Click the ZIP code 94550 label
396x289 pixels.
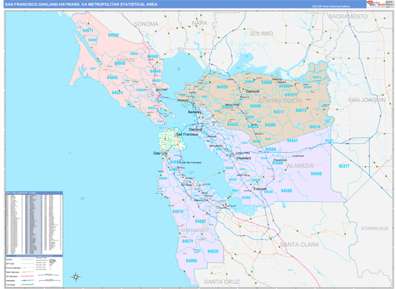[316, 173]
